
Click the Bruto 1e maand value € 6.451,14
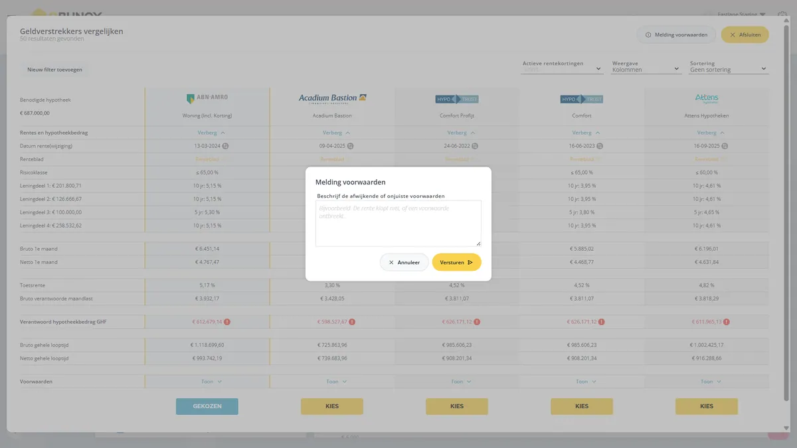coord(207,249)
